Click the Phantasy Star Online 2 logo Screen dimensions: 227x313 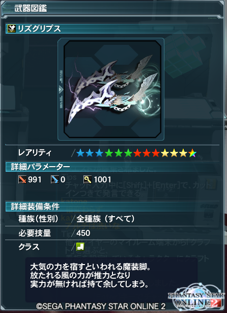[x=196, y=297]
